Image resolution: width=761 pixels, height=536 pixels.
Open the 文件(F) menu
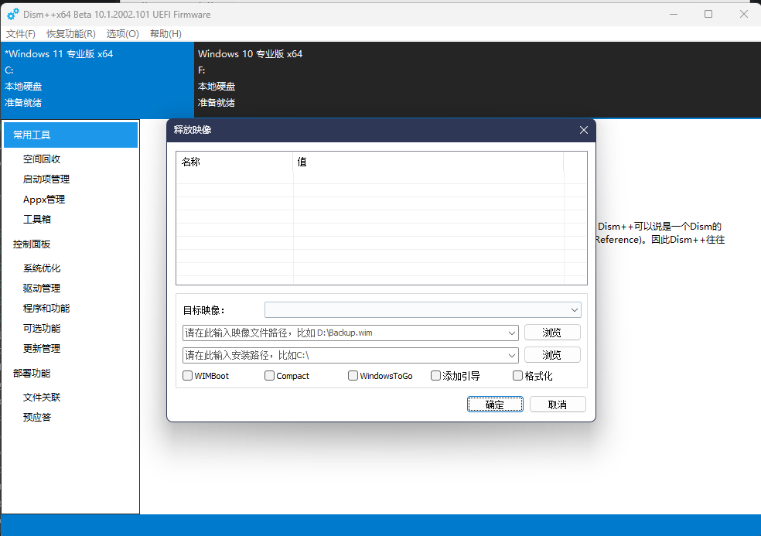point(20,33)
